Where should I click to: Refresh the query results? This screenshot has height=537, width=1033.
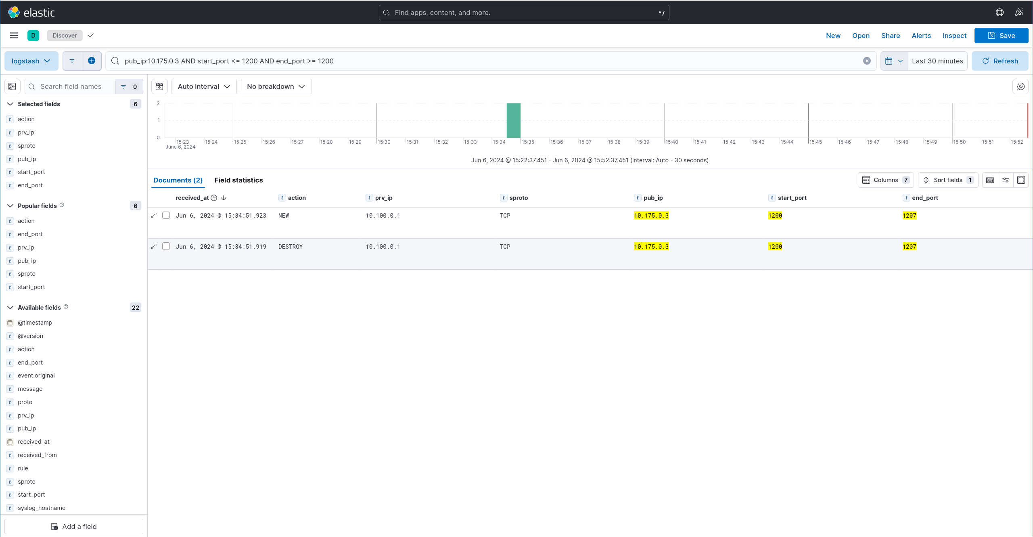click(x=1000, y=61)
